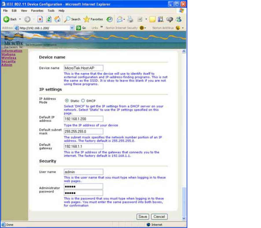Expand the Links toolbar chevron

[101, 27]
